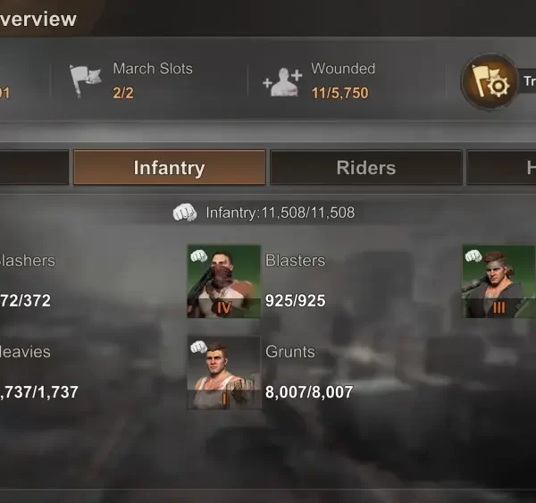The width and height of the screenshot is (536, 503).
Task: Select the Blasters tier IV portrait
Action: click(224, 281)
